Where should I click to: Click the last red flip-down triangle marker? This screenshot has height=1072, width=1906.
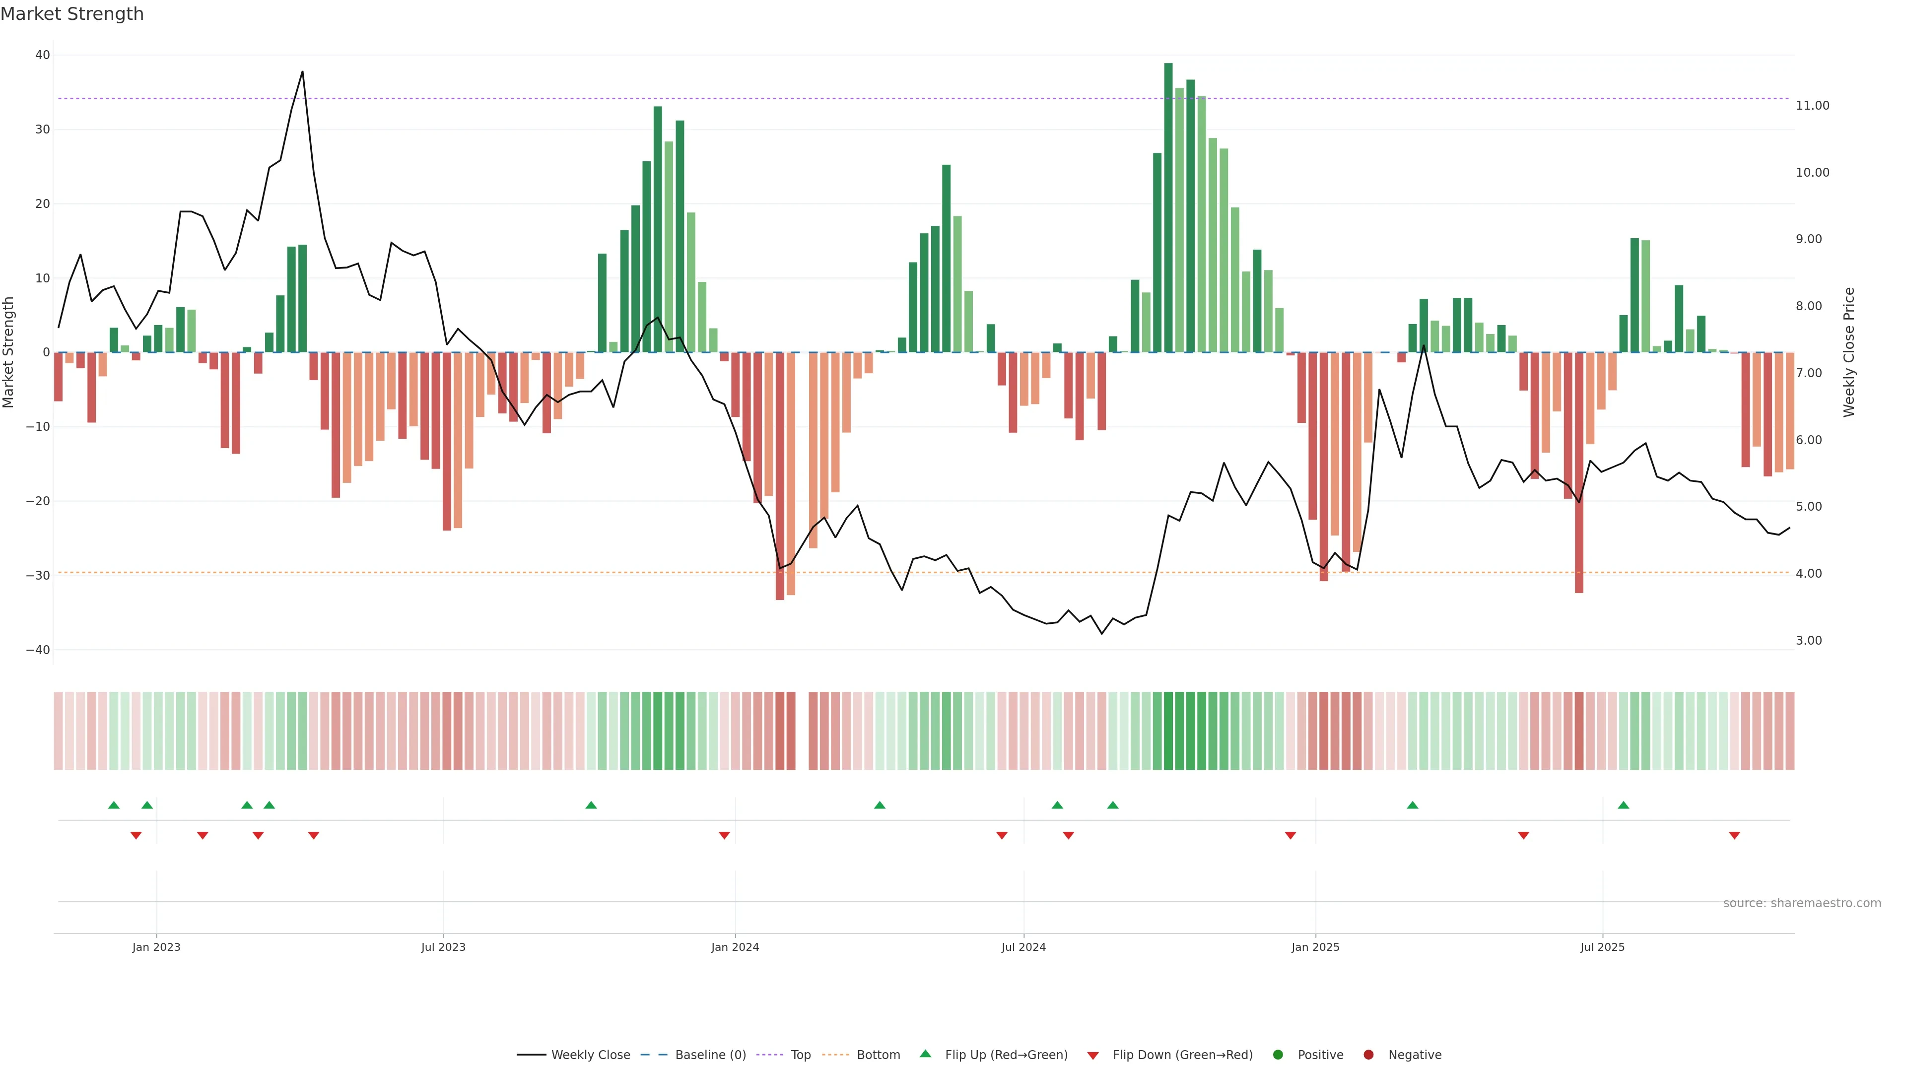tap(1734, 835)
